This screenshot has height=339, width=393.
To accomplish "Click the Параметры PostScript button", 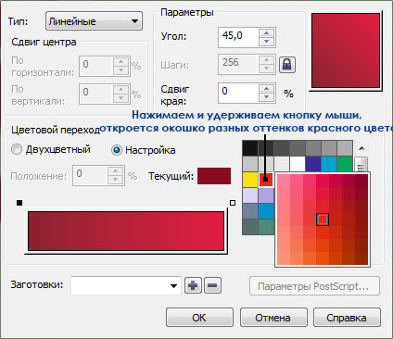I will pyautogui.click(x=314, y=286).
